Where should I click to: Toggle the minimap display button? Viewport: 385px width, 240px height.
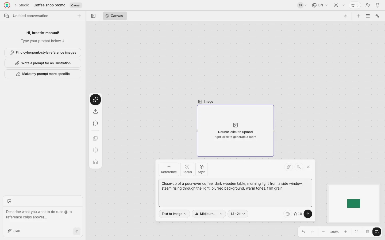[377, 232]
